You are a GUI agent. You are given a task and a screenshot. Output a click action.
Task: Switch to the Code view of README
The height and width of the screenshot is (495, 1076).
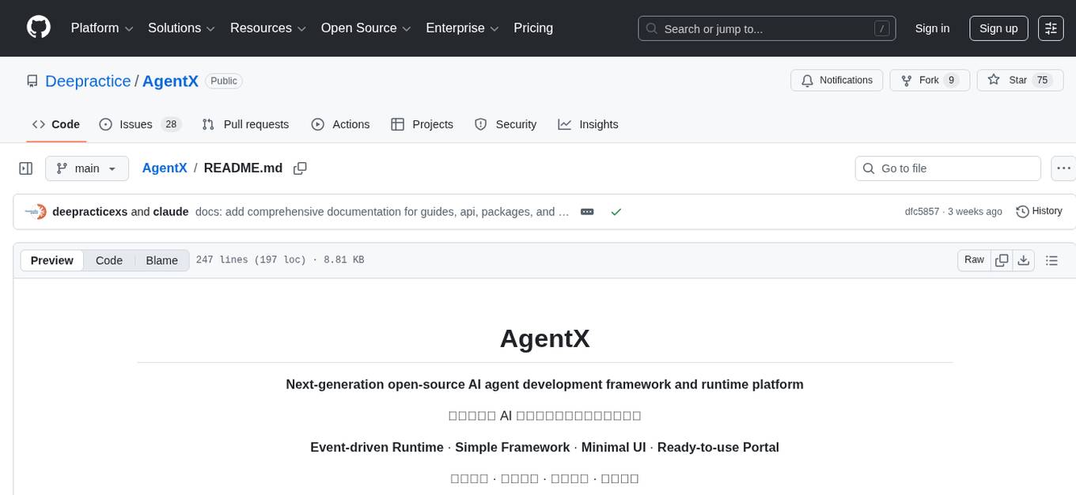[x=108, y=260]
